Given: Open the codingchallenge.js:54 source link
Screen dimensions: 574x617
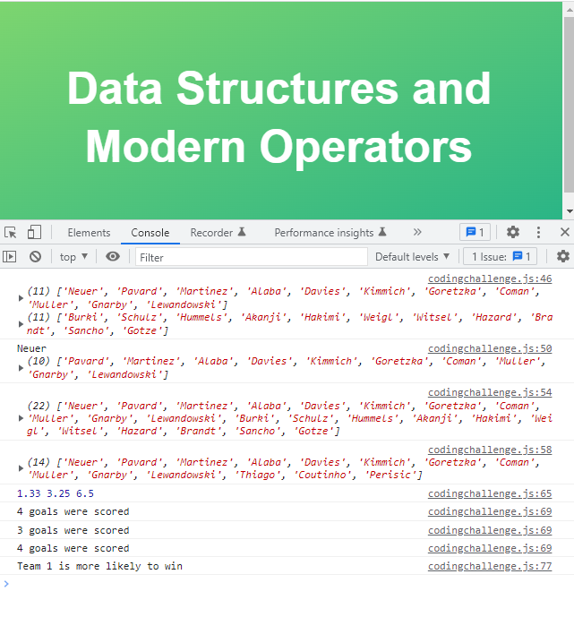Looking at the screenshot, I should (490, 393).
